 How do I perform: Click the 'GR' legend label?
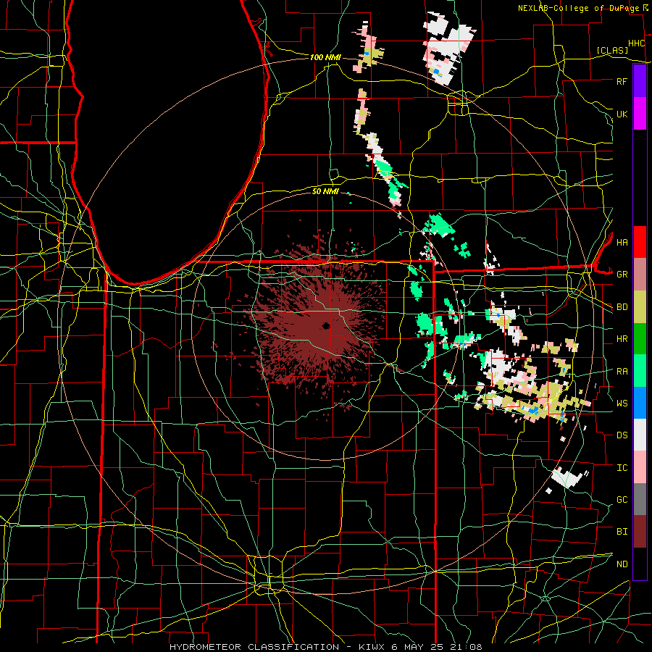[x=622, y=275]
